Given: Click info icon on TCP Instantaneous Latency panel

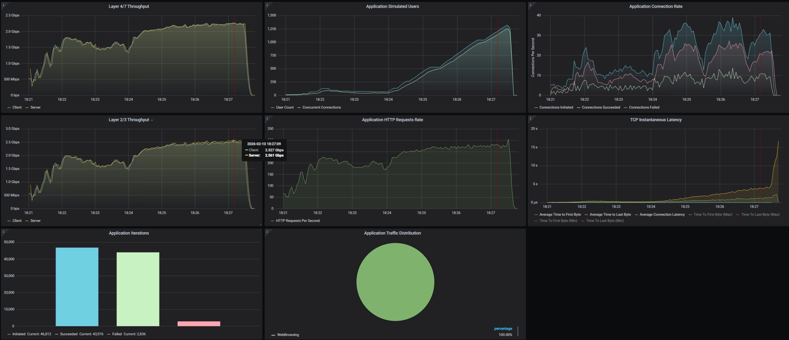Looking at the screenshot, I should [x=530, y=118].
